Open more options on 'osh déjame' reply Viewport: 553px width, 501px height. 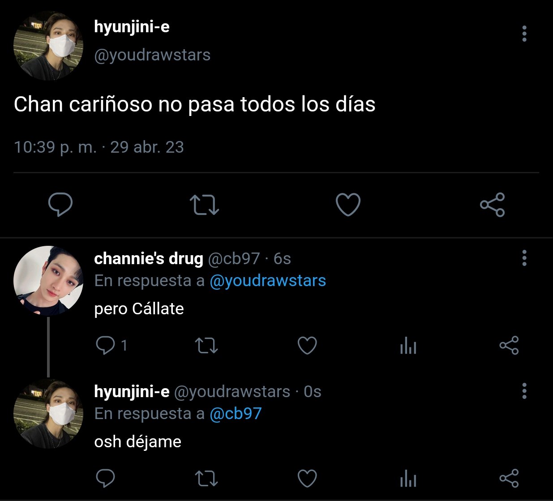coord(524,391)
